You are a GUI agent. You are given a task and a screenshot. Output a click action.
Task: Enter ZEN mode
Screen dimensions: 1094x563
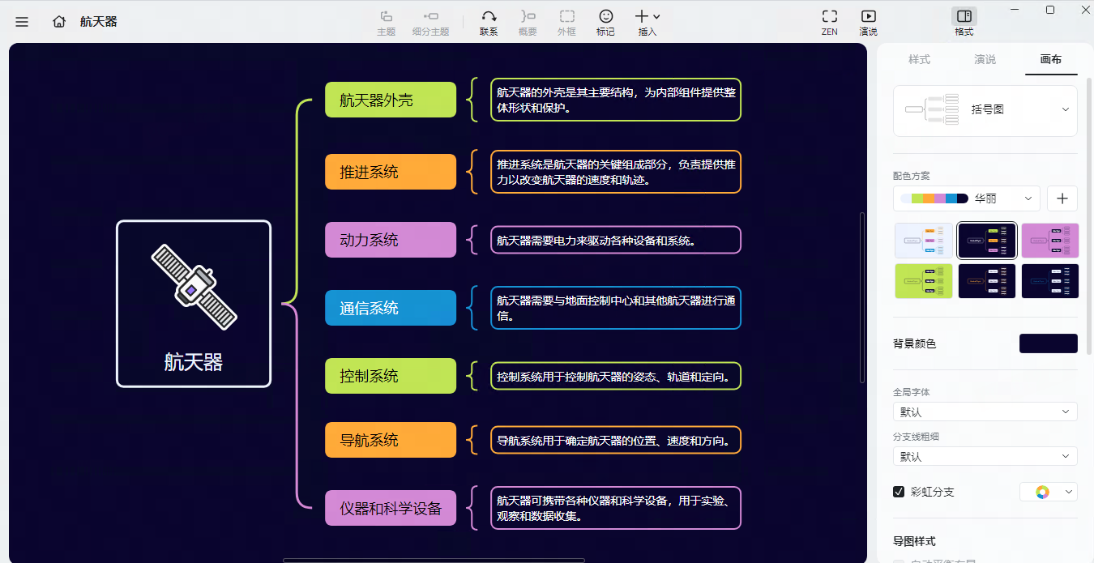829,23
